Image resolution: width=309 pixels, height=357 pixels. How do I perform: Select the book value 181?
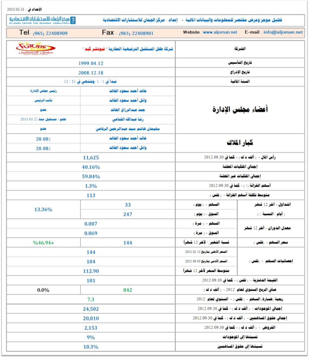pos(91,281)
